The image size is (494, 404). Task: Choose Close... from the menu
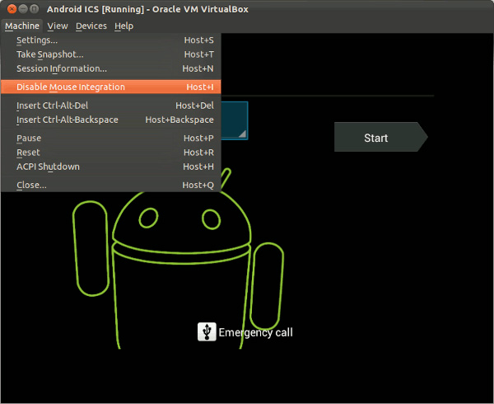tap(111, 185)
